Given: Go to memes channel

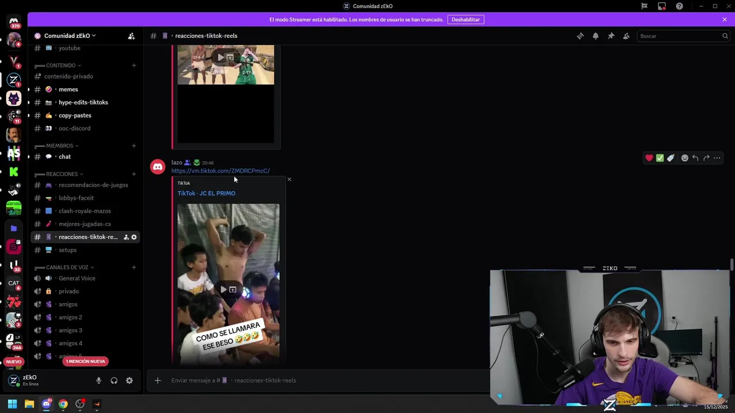Looking at the screenshot, I should pyautogui.click(x=85, y=89).
